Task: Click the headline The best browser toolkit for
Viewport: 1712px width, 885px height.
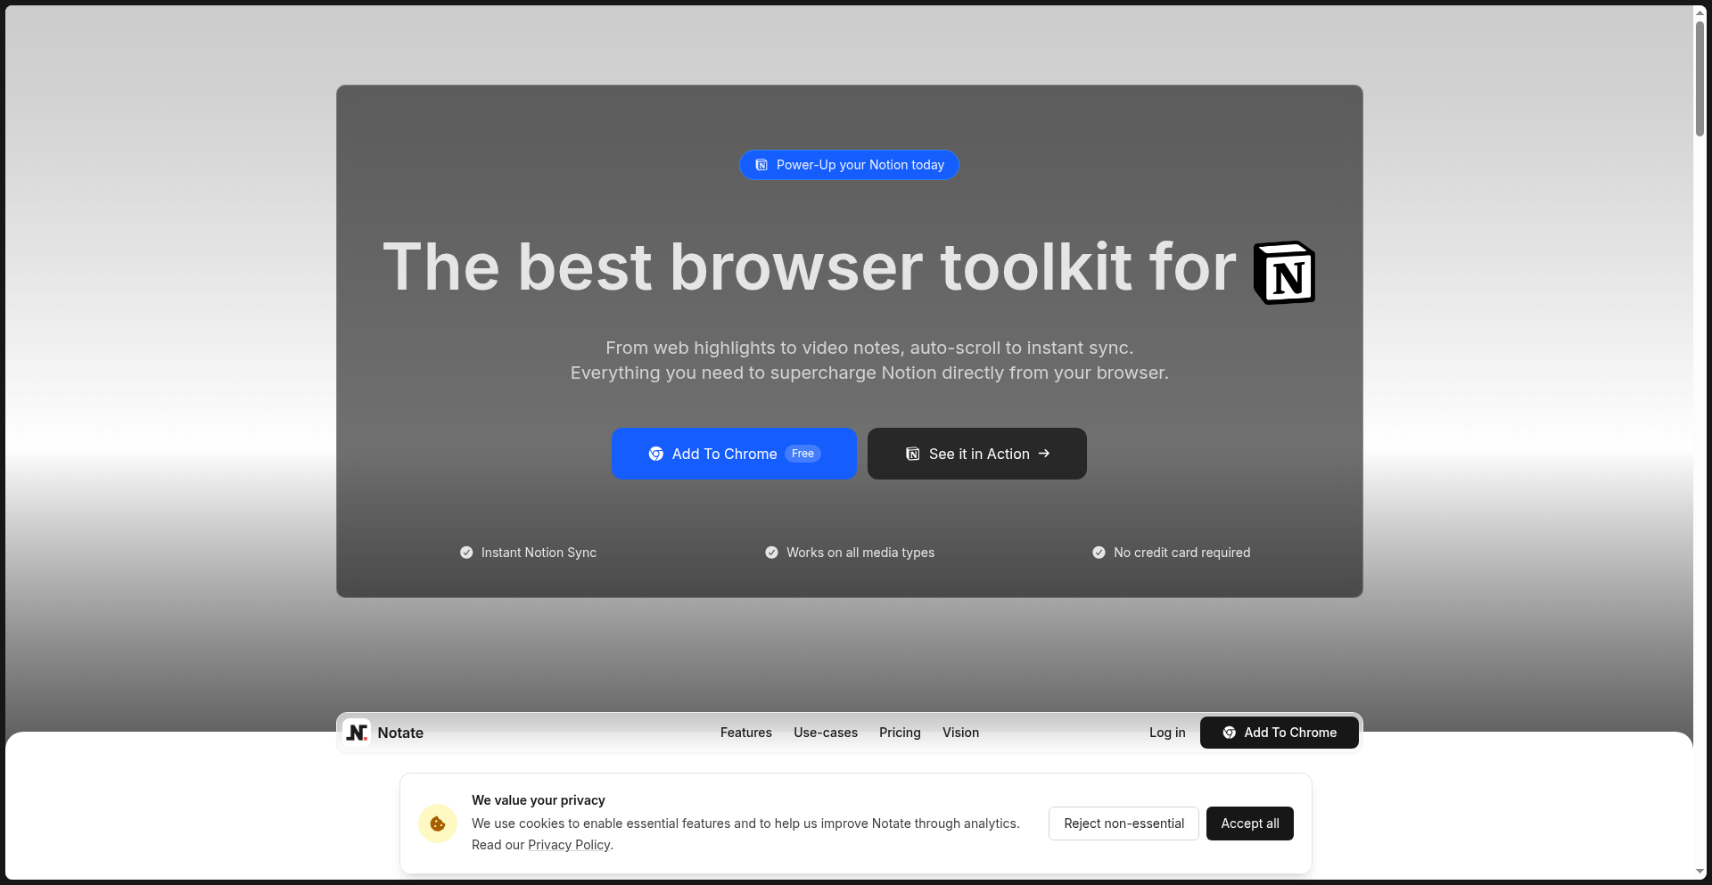Action: click(x=810, y=267)
